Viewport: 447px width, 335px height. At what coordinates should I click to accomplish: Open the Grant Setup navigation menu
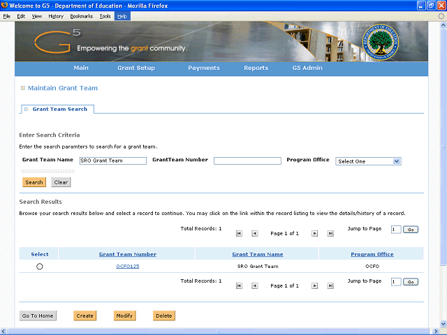136,68
